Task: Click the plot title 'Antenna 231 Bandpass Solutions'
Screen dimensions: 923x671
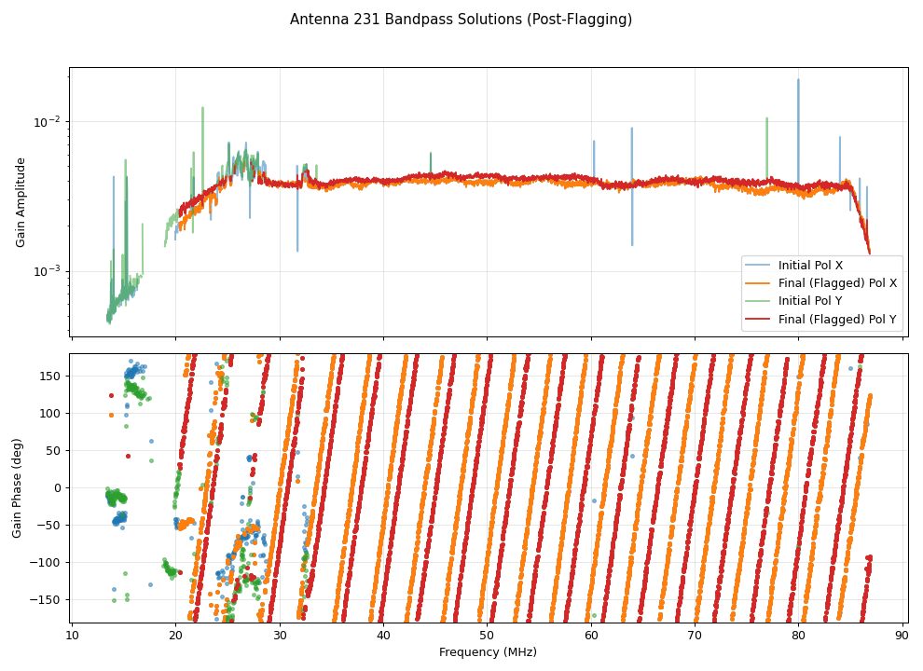Action: [461, 20]
